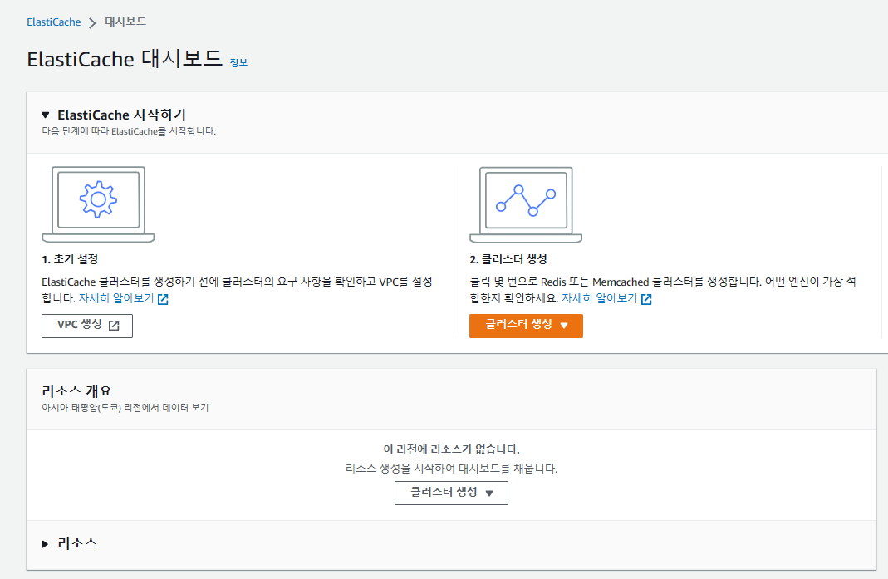This screenshot has width=888, height=579.
Task: Open the 정보 info link
Action: [238, 62]
